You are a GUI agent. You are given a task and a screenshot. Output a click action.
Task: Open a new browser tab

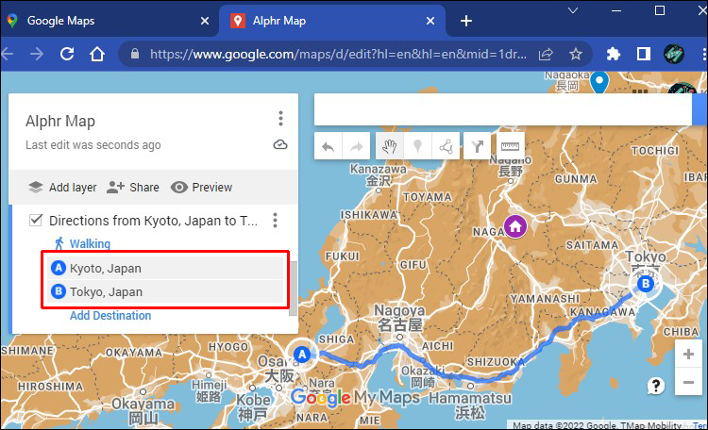(x=466, y=21)
